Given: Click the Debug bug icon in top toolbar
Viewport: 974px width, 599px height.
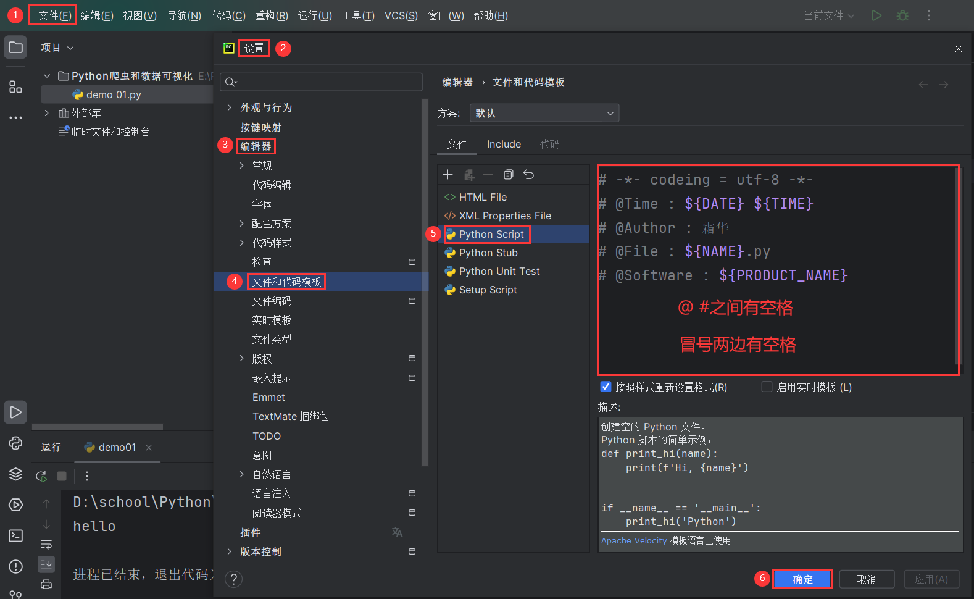Looking at the screenshot, I should click(902, 15).
